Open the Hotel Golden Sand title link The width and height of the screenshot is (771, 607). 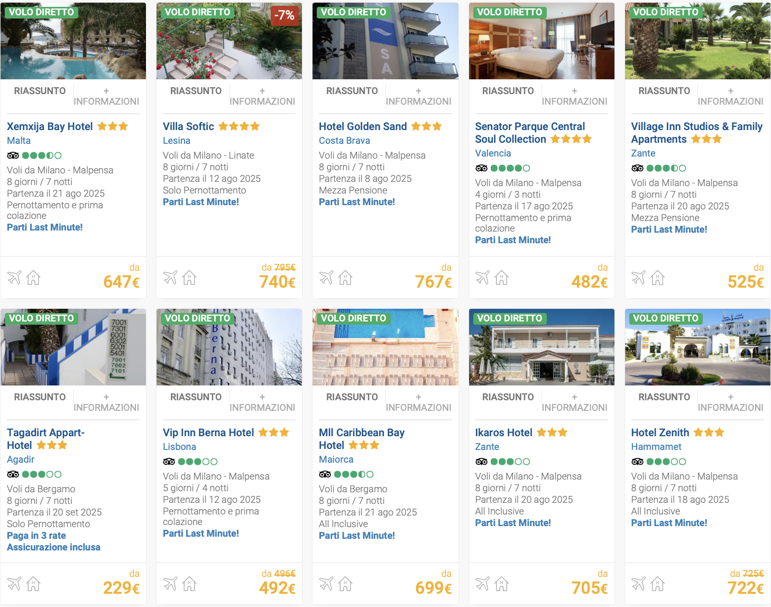[x=363, y=126]
